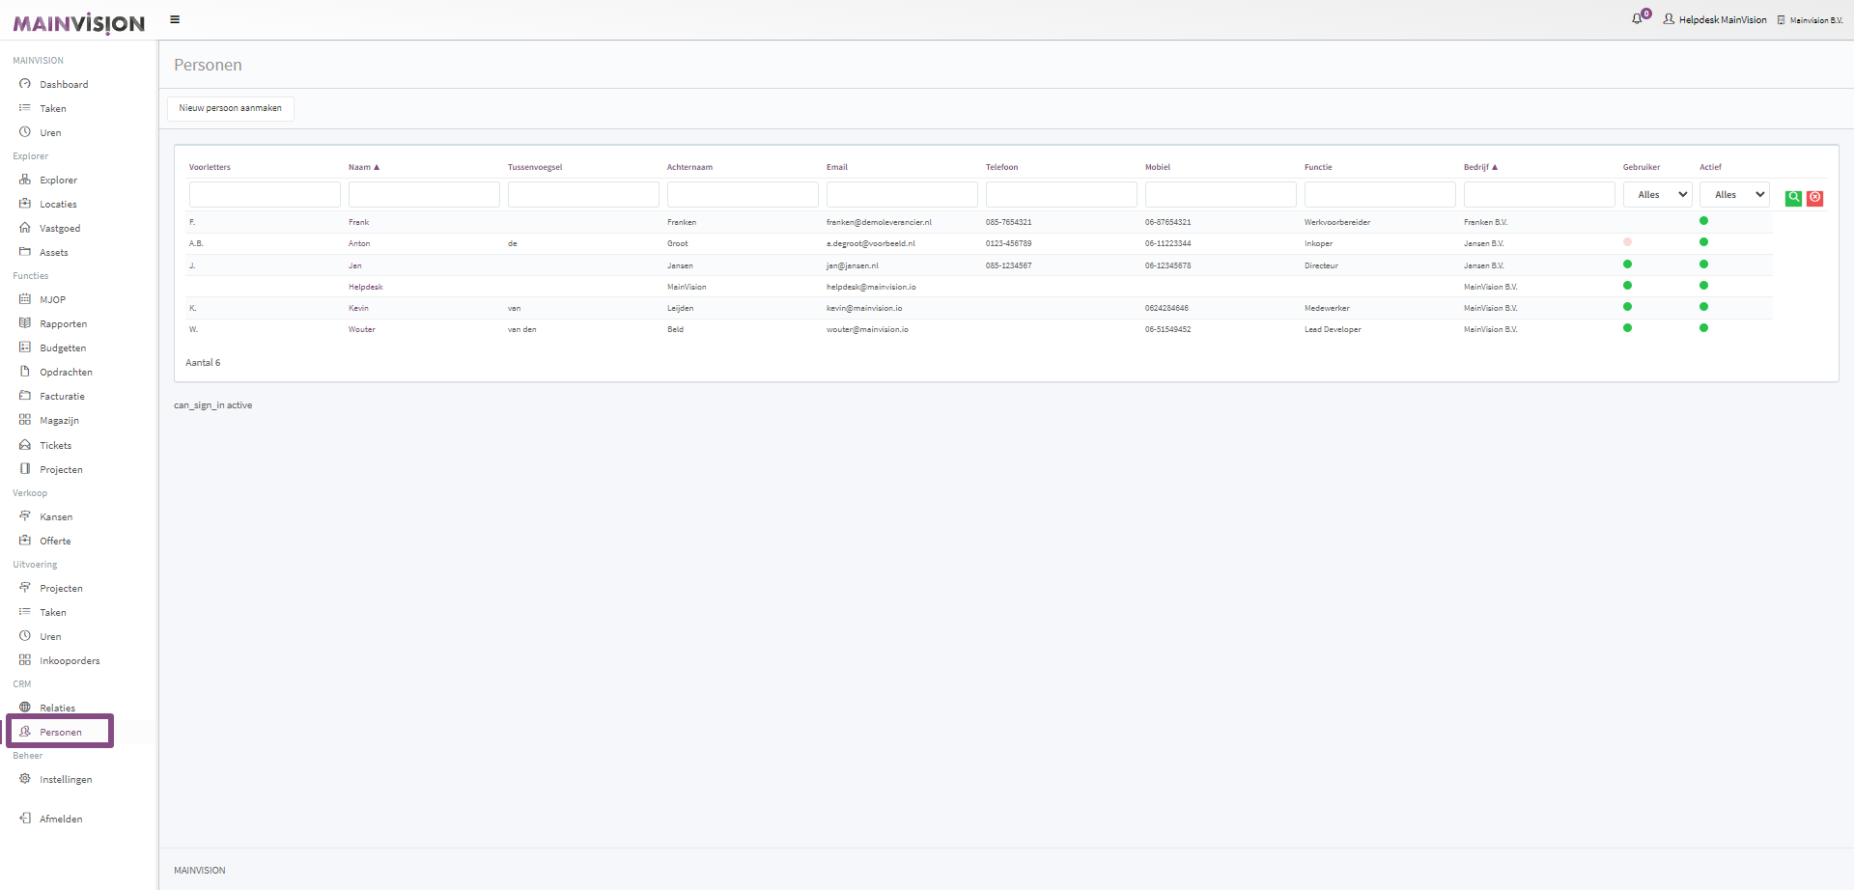Open Projecten under the Uitvoering section

pyautogui.click(x=61, y=588)
